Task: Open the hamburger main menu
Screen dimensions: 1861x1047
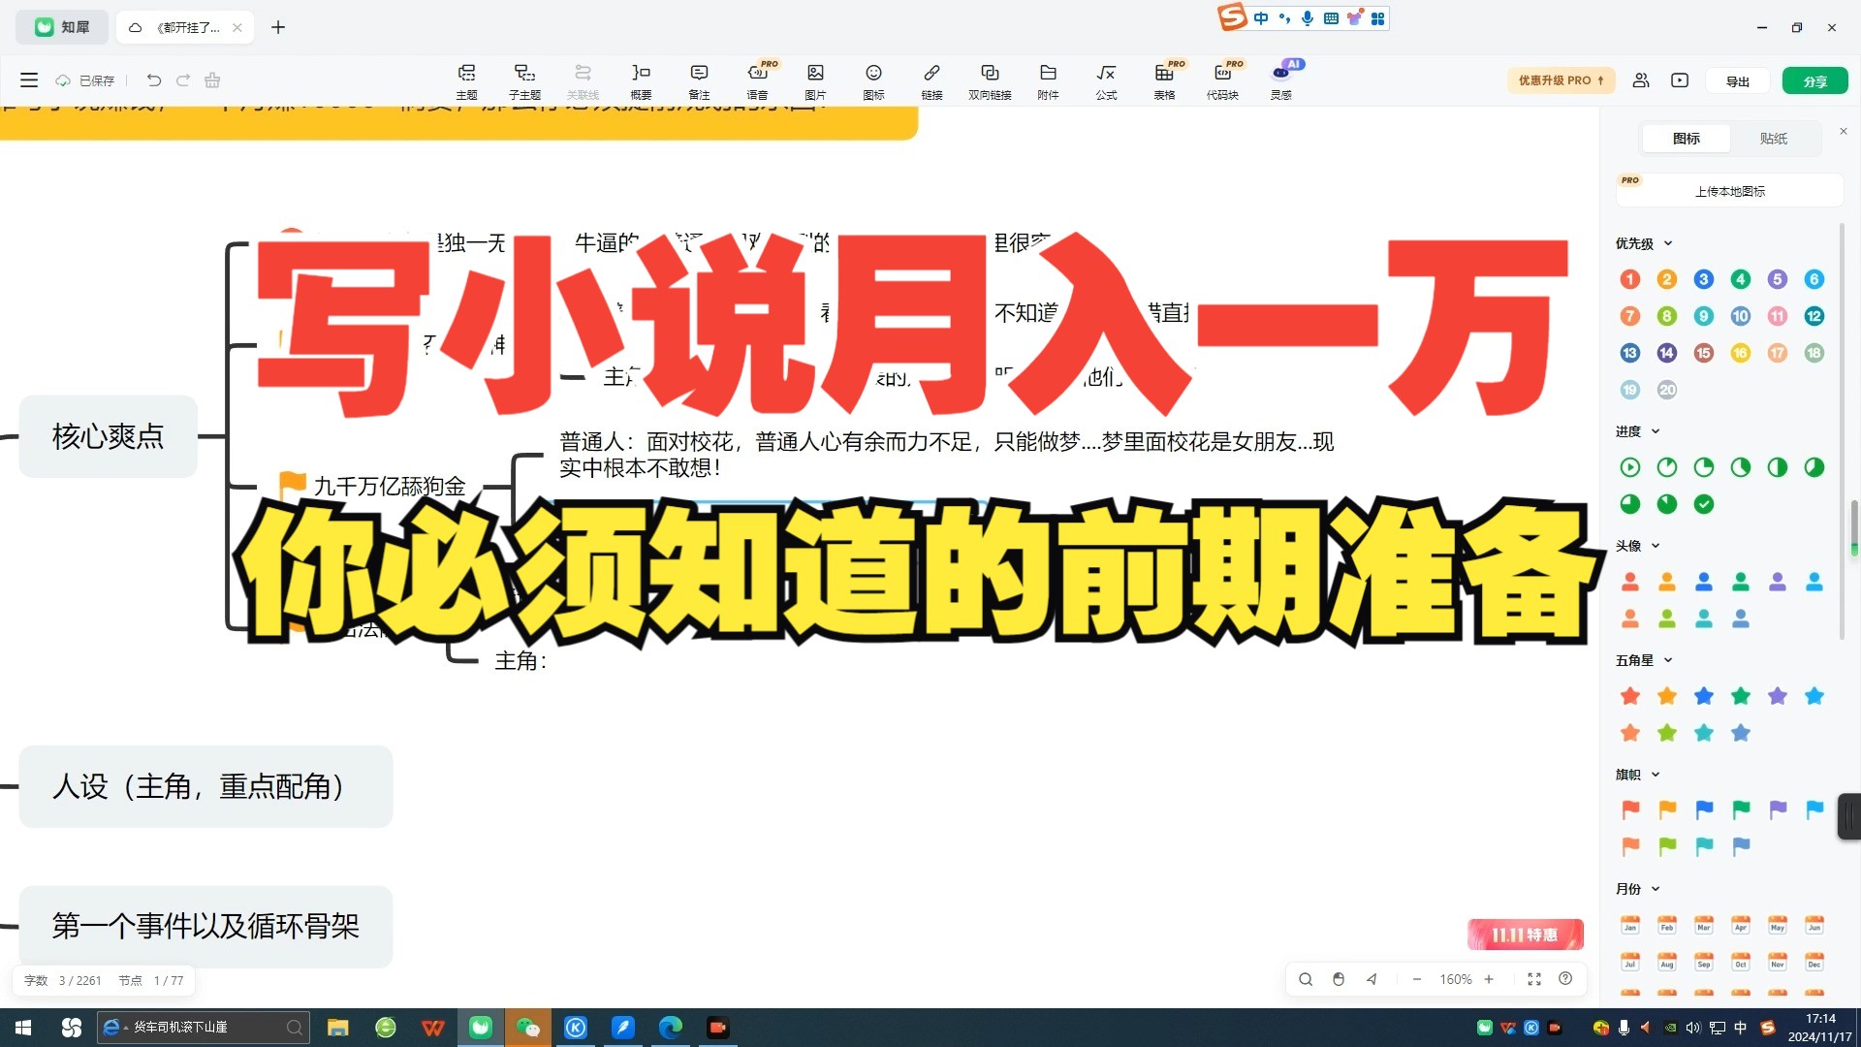Action: pyautogui.click(x=29, y=80)
